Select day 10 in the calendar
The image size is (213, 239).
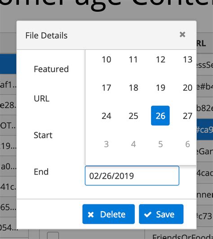click(106, 59)
